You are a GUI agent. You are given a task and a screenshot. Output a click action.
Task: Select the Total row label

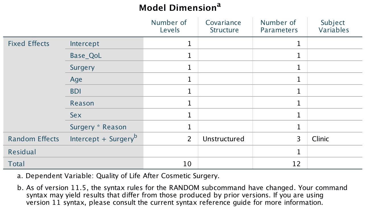[x=17, y=164]
